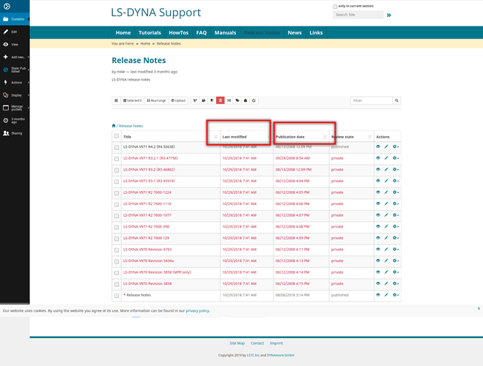Screen dimensions: 483x366
Task: Click the Rename toolbar icon
Action: [x=229, y=100]
